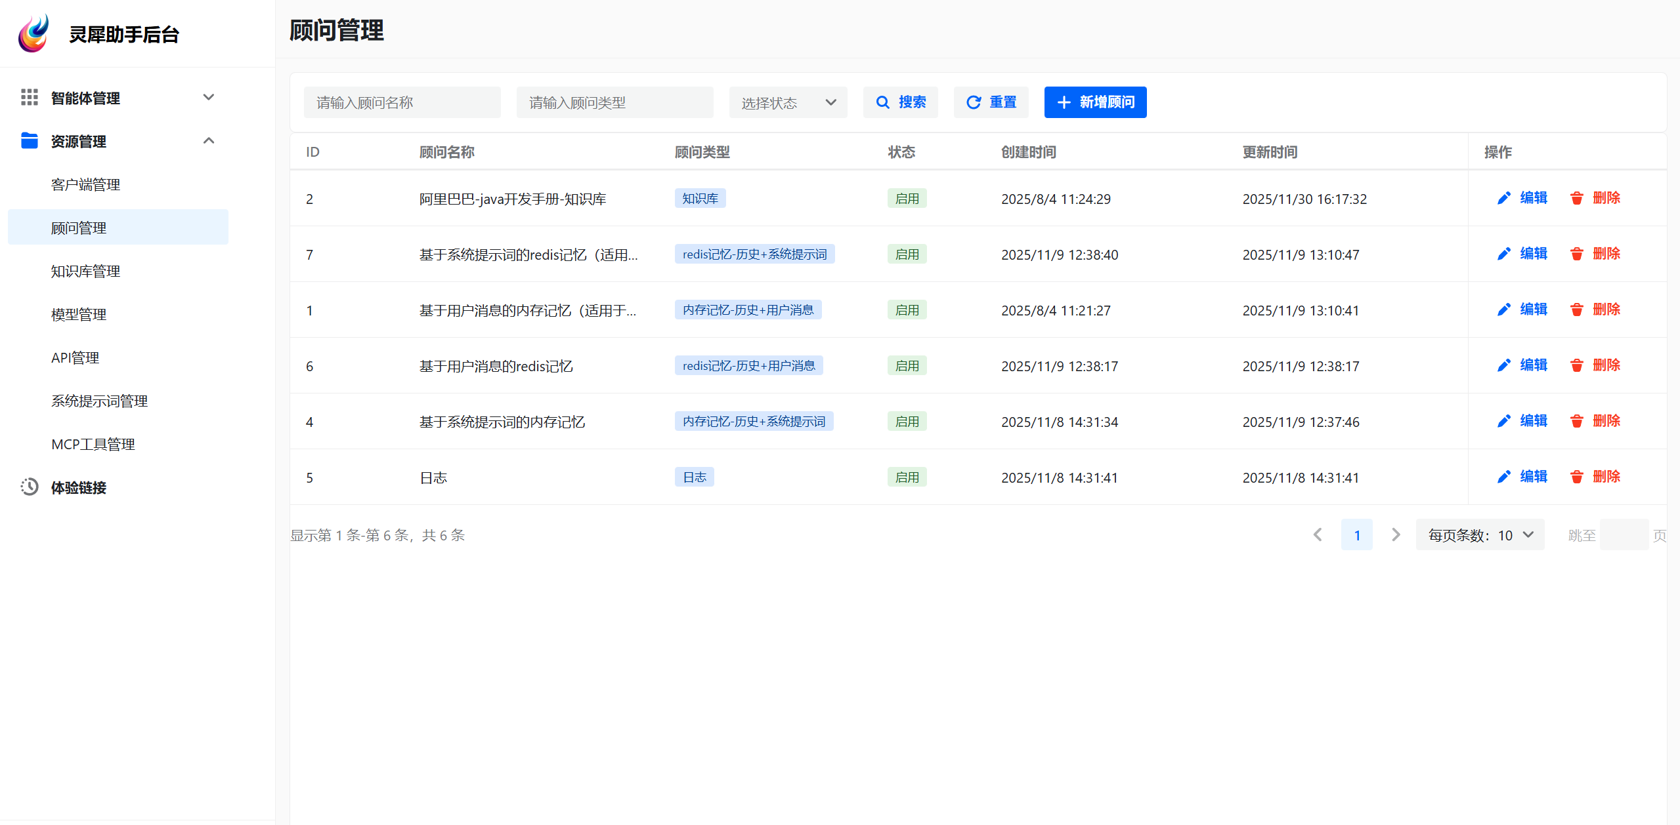The height and width of the screenshot is (825, 1680).
Task: Click trash icon for 阿里巴巴-java开发手册 row
Action: [1576, 198]
